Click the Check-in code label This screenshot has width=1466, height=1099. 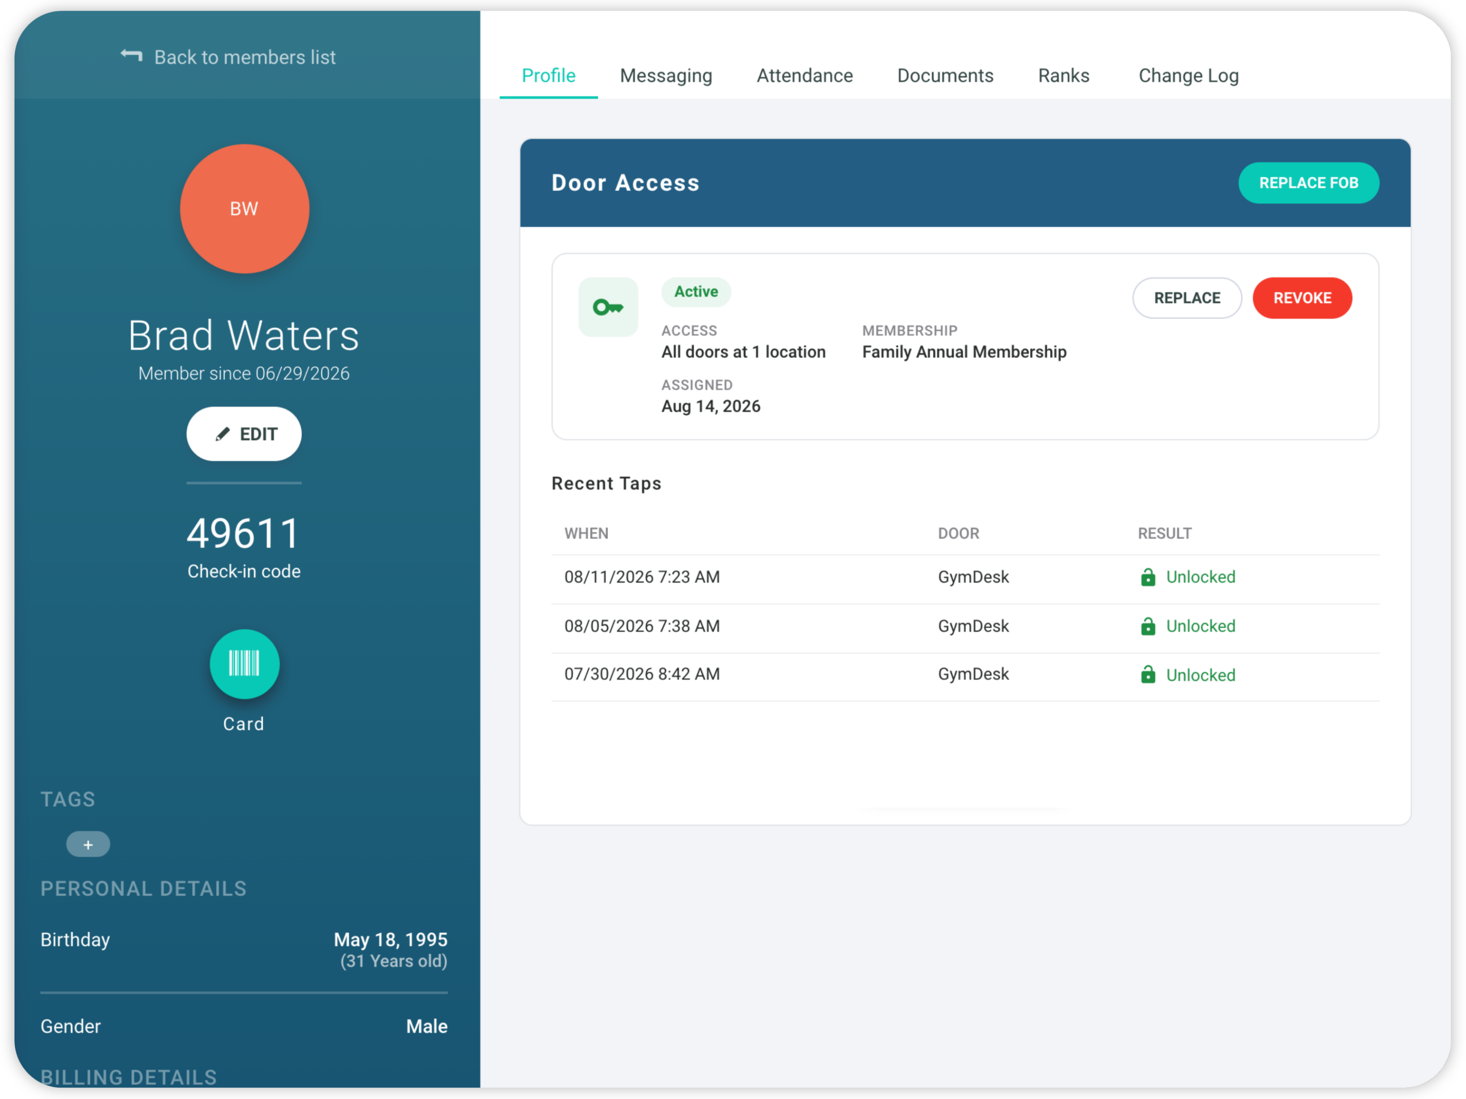pos(244,571)
